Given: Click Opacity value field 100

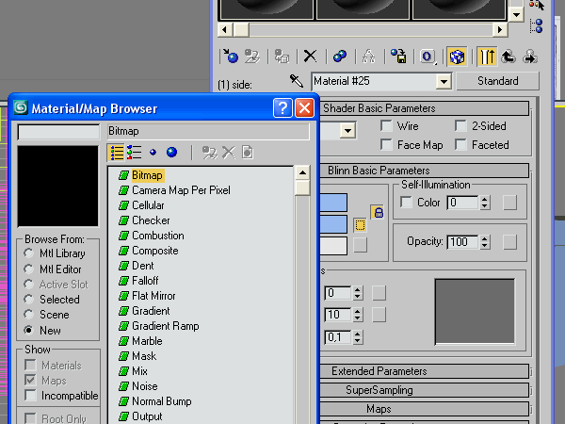Looking at the screenshot, I should [463, 242].
